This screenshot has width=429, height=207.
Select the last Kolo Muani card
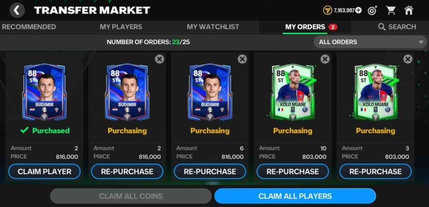(375, 92)
